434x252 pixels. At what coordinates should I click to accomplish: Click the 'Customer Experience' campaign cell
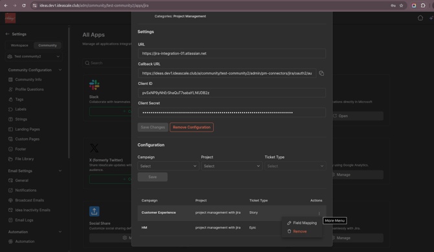[x=159, y=212]
